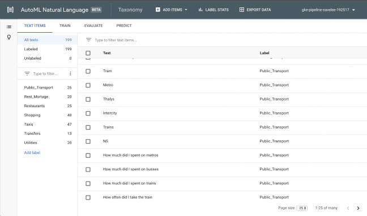Image resolution: width=367 pixels, height=216 pixels.
Task: Click Public_Transport label in the Tram row
Action: [274, 71]
